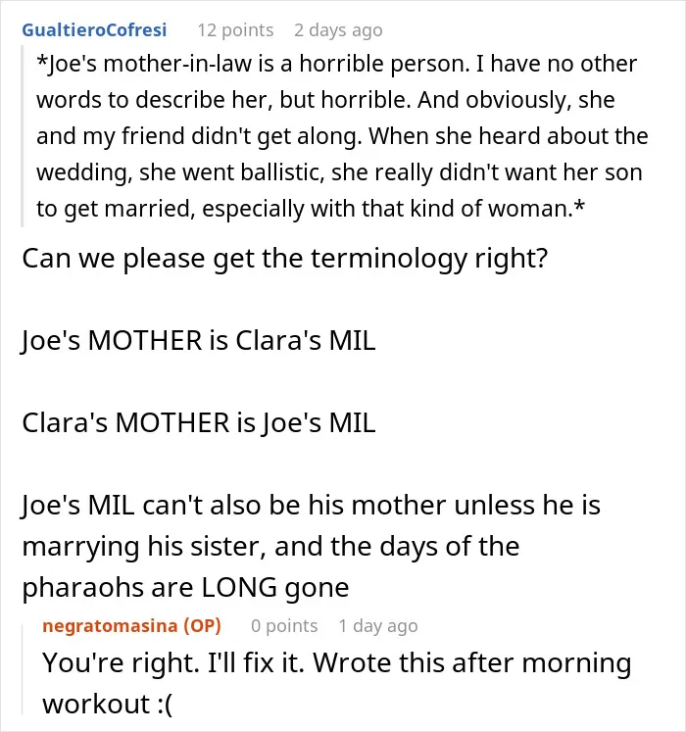The width and height of the screenshot is (686, 732).
Task: Open GualtieroCofresi's user profile
Action: (94, 29)
